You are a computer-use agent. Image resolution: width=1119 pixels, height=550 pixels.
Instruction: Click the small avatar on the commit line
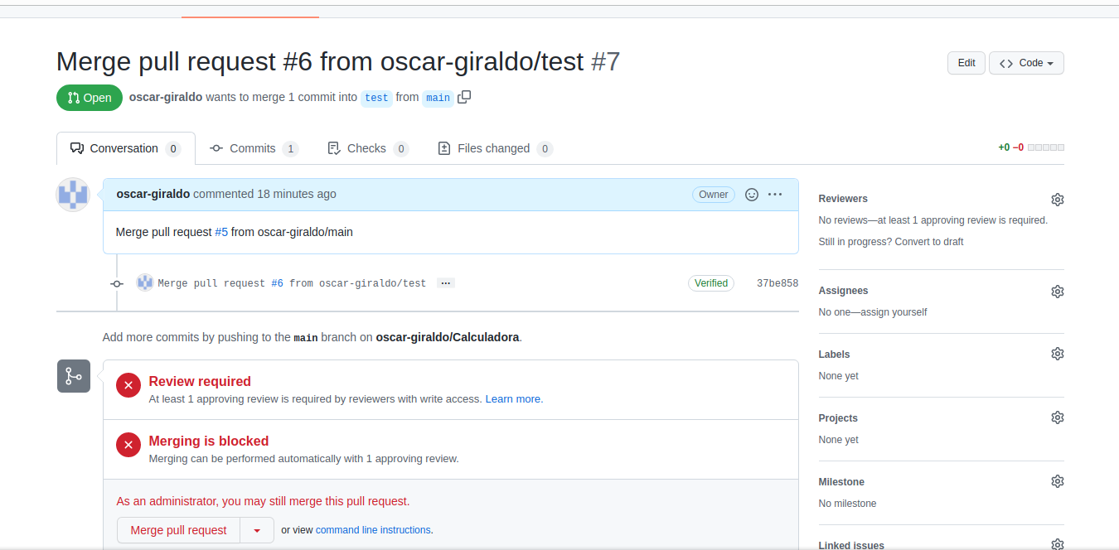pyautogui.click(x=145, y=282)
